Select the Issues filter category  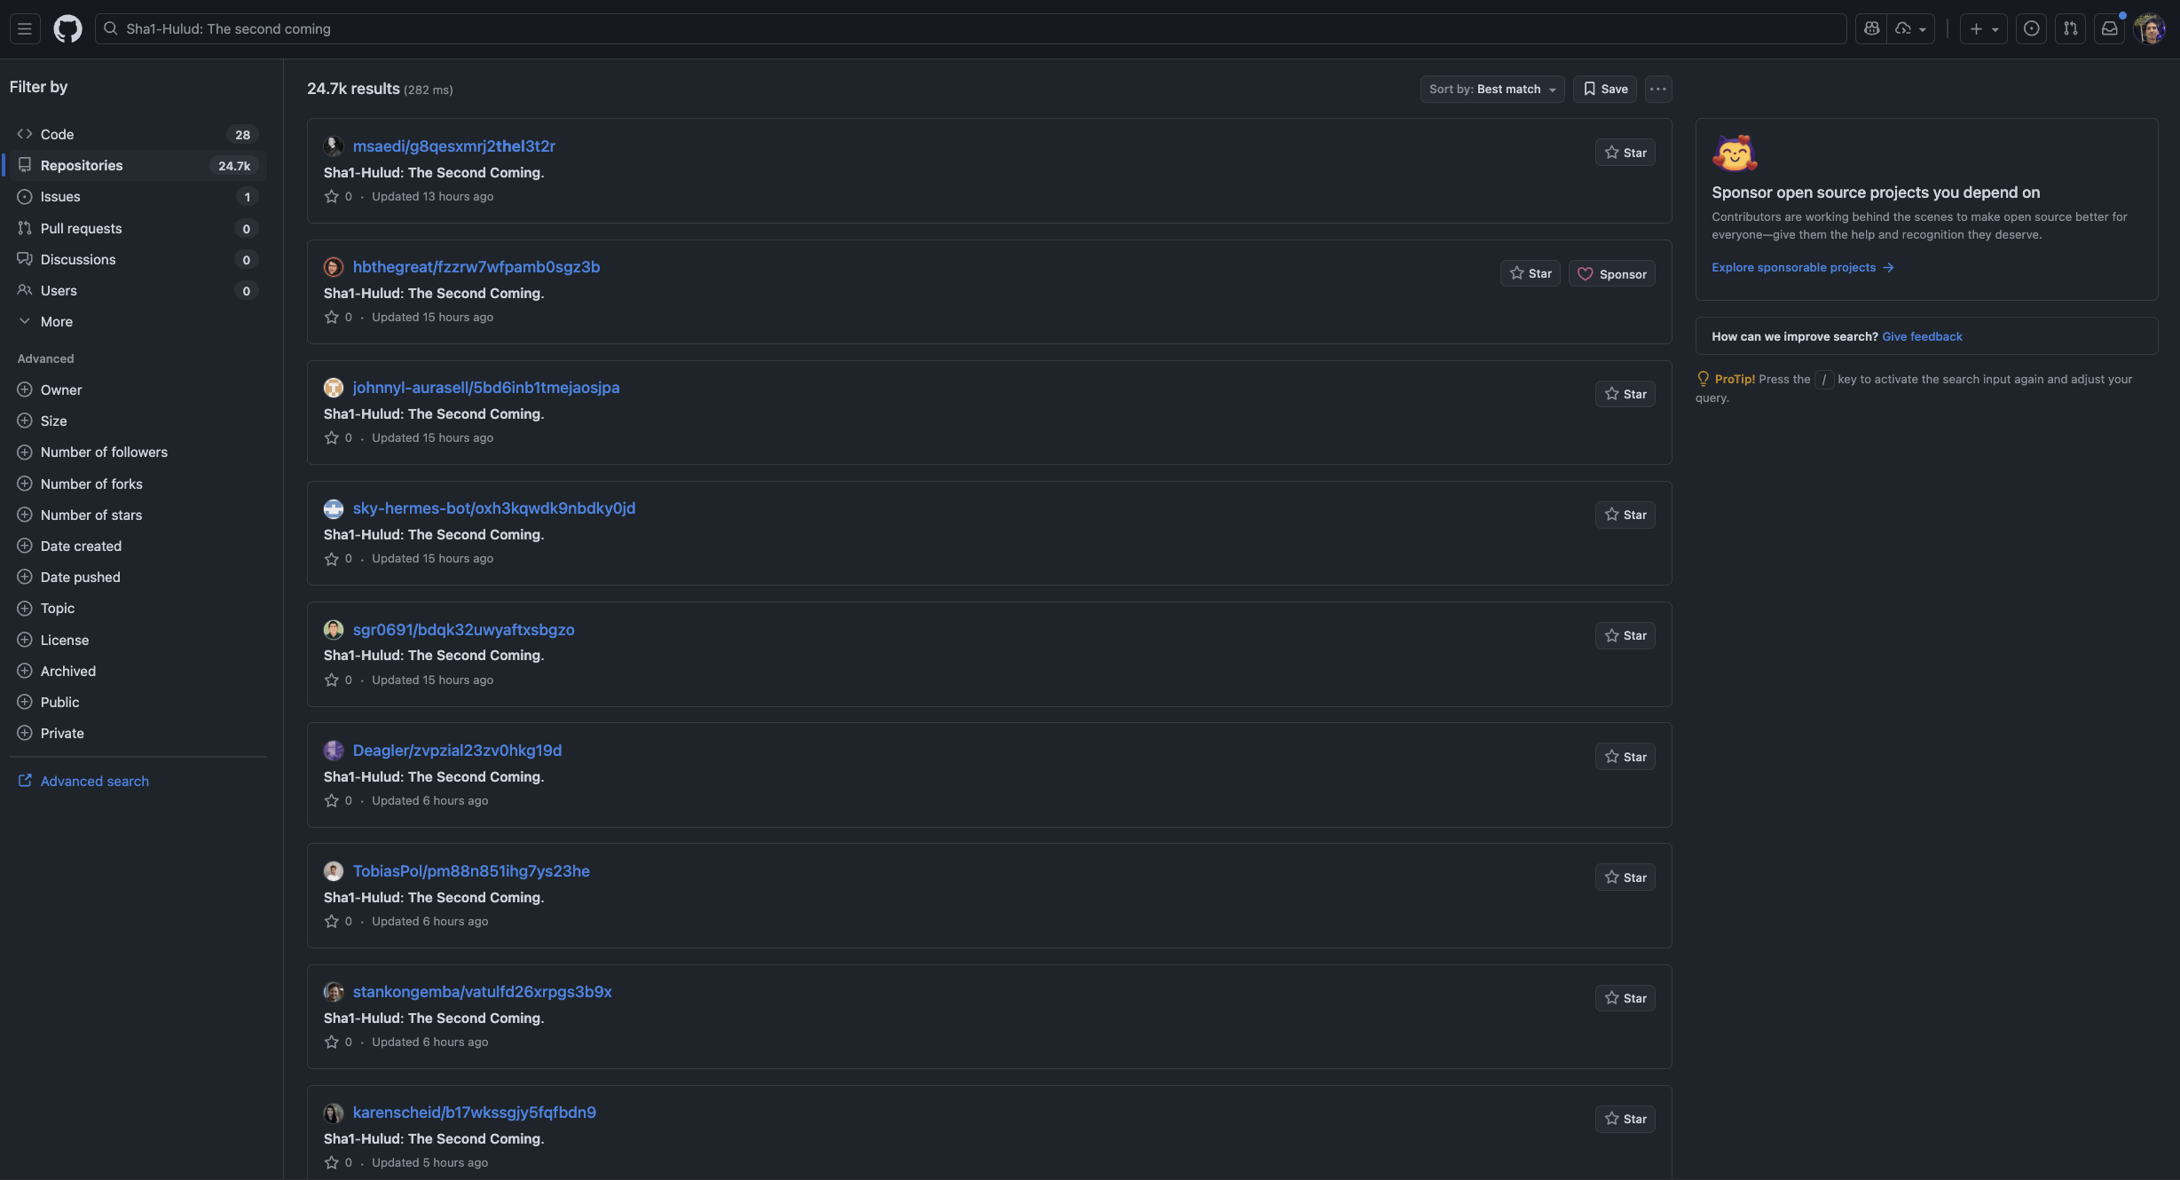click(x=60, y=197)
